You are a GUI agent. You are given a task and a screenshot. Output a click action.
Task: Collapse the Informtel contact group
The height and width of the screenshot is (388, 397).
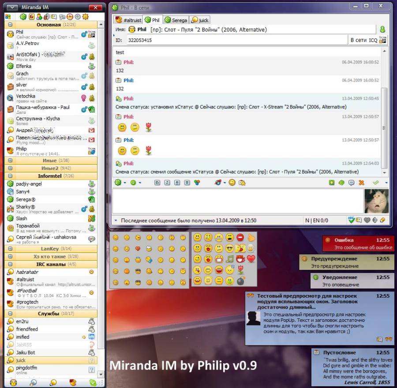point(10,175)
